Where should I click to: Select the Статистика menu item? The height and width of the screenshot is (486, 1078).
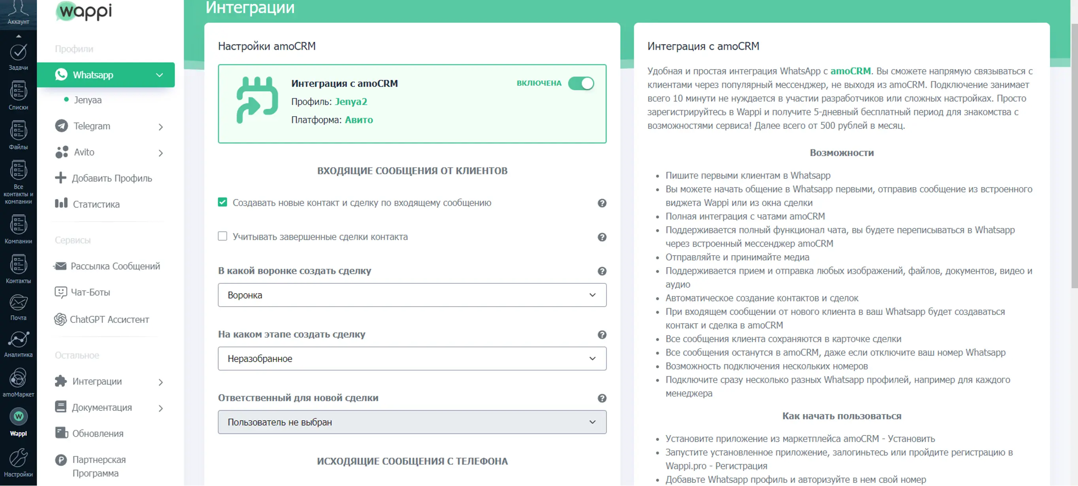[87, 204]
